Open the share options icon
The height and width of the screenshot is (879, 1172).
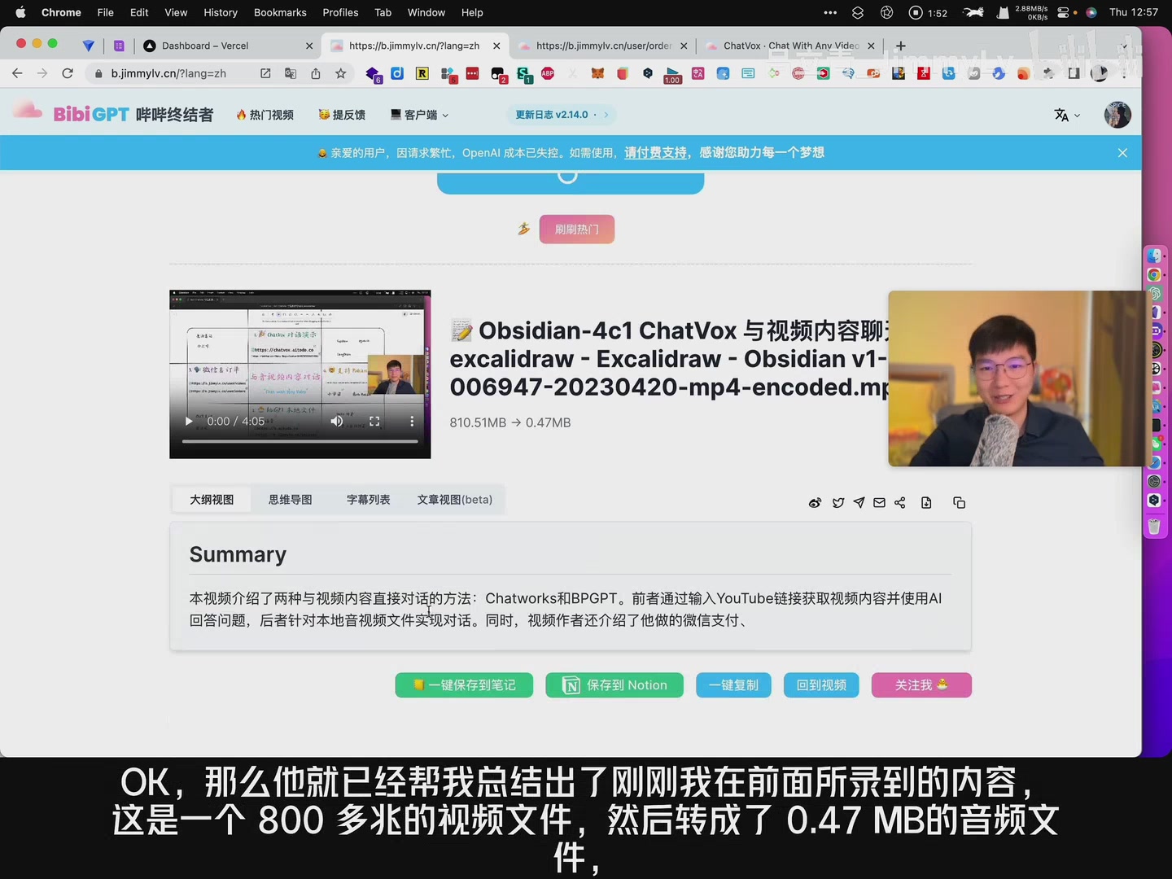point(900,502)
